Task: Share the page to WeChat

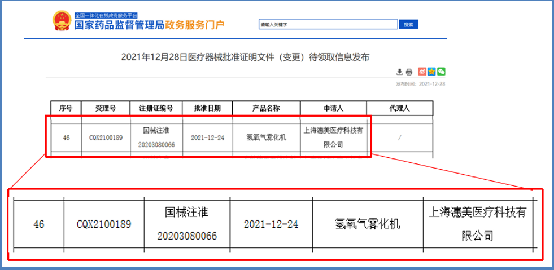Action: [441, 72]
